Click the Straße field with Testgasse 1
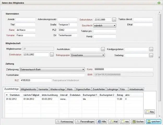163x125 pixels. [x=67, y=24]
